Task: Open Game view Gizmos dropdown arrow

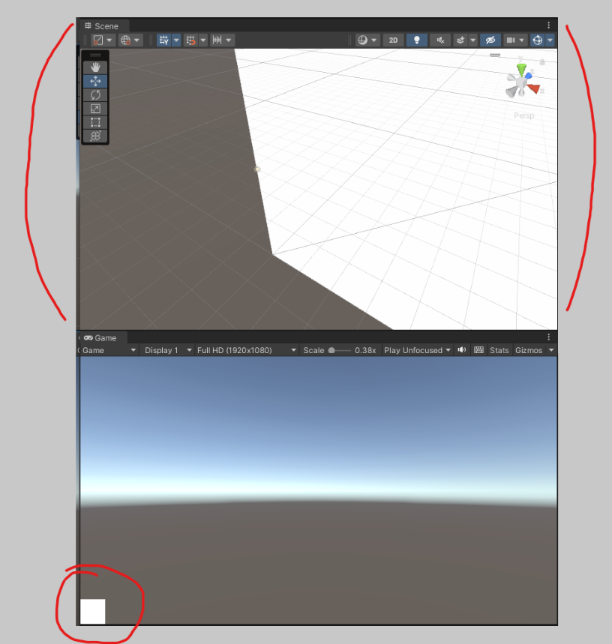Action: pos(551,350)
